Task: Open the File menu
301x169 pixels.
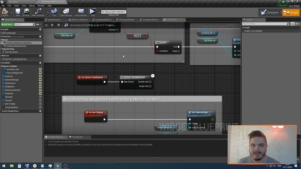Action: click(x=3, y=6)
